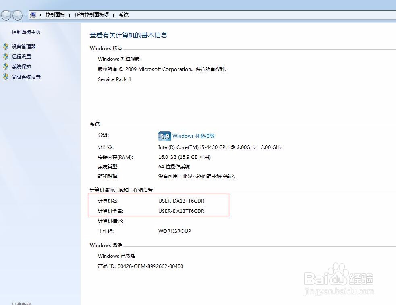The height and width of the screenshot is (305, 396).
Task: Click product ID 00426-OEM-8992662-00400
Action: click(150, 266)
